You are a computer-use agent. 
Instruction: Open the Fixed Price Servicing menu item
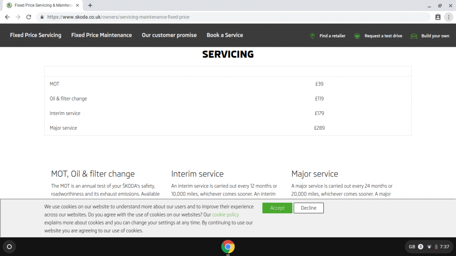[x=36, y=35]
